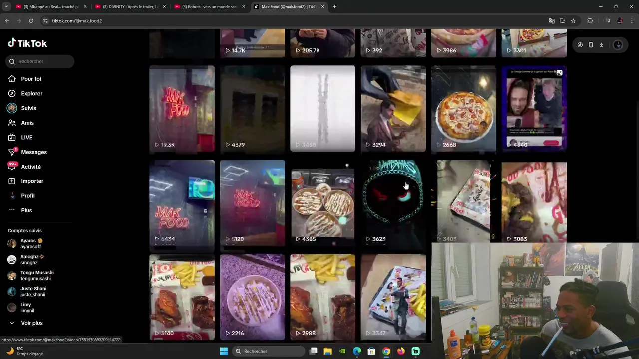Viewport: 639px width, 359px height.
Task: Open the video with 6434 views
Action: tap(182, 202)
